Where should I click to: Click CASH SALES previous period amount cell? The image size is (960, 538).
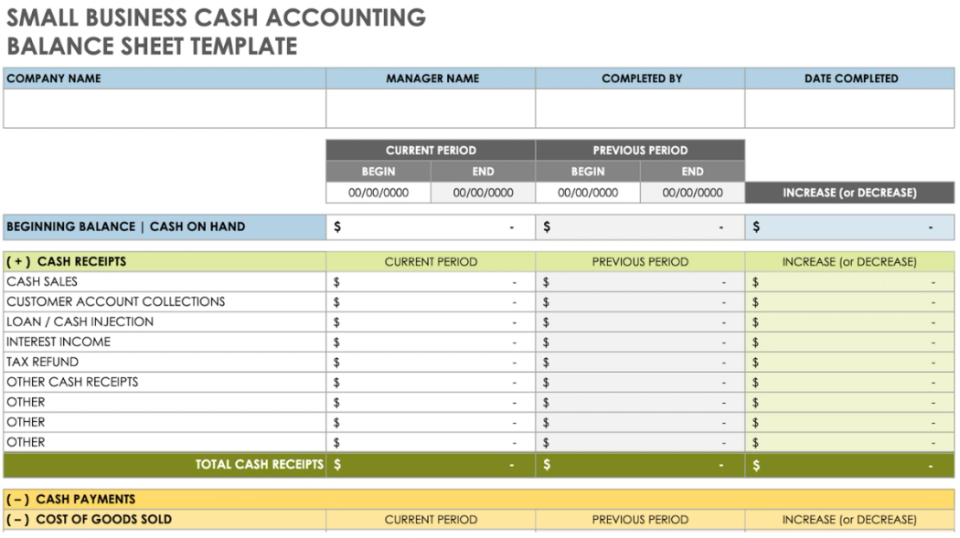coord(640,282)
